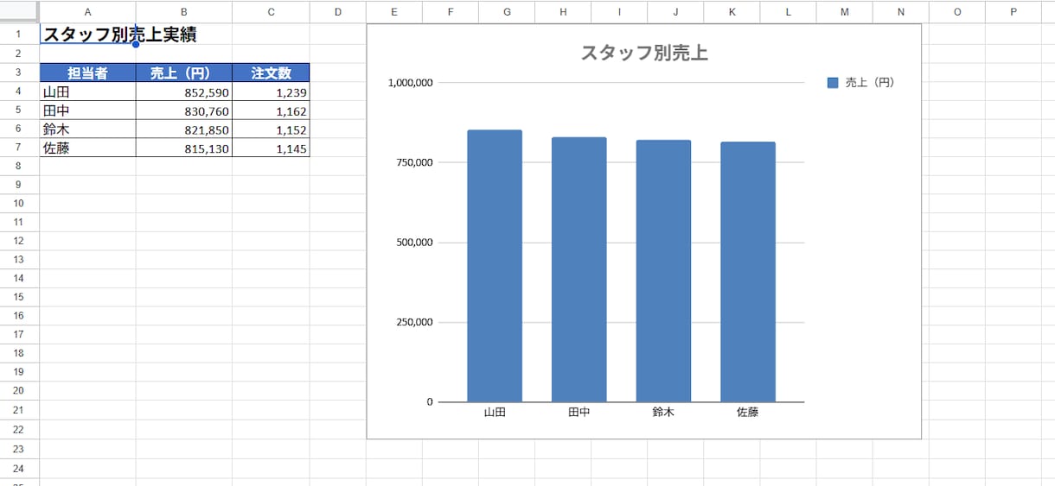
Task: Click the 田中 axis label under chart
Action: click(x=579, y=413)
